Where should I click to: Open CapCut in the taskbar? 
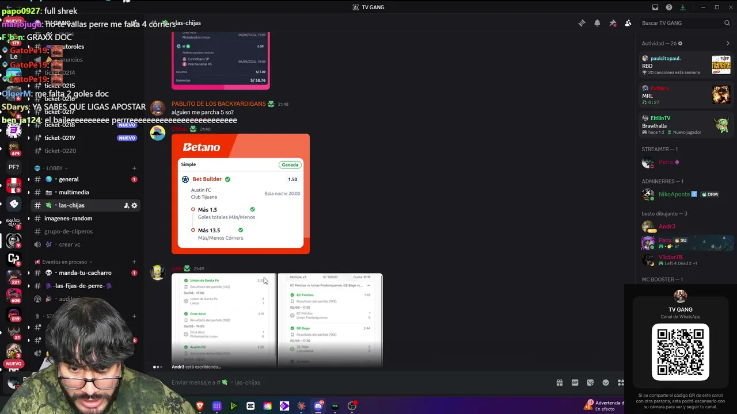tap(250, 406)
